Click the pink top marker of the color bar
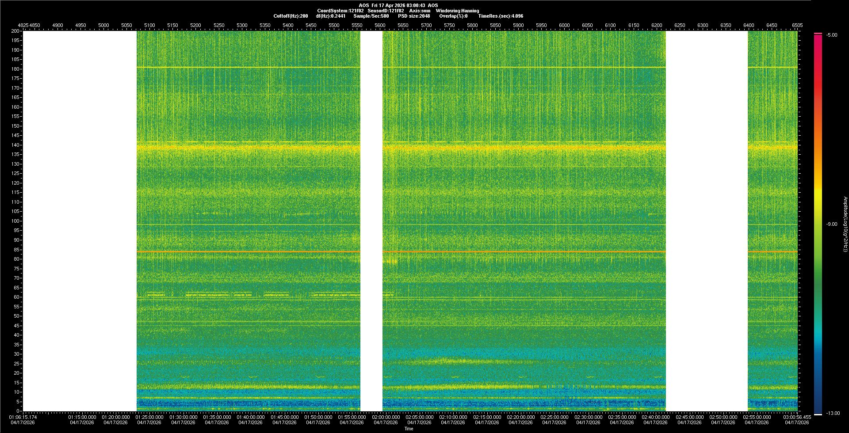The image size is (849, 433). pos(818,34)
